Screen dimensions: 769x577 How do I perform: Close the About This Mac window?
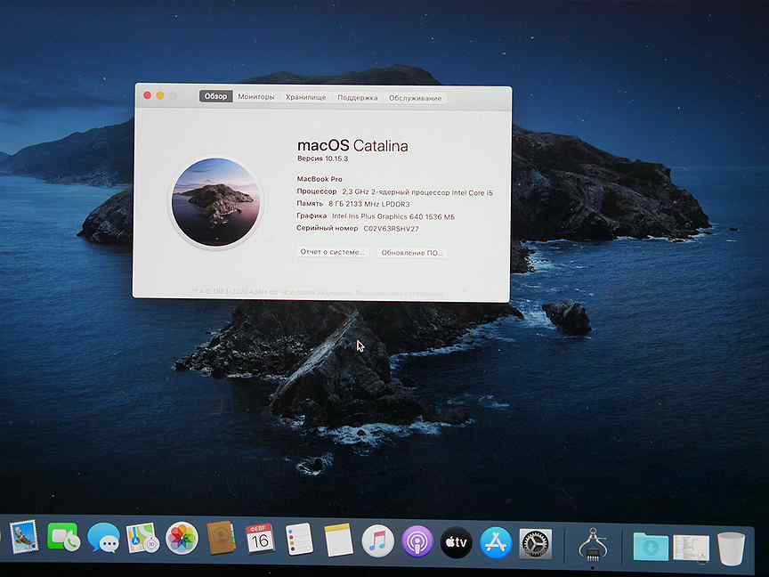[x=147, y=95]
